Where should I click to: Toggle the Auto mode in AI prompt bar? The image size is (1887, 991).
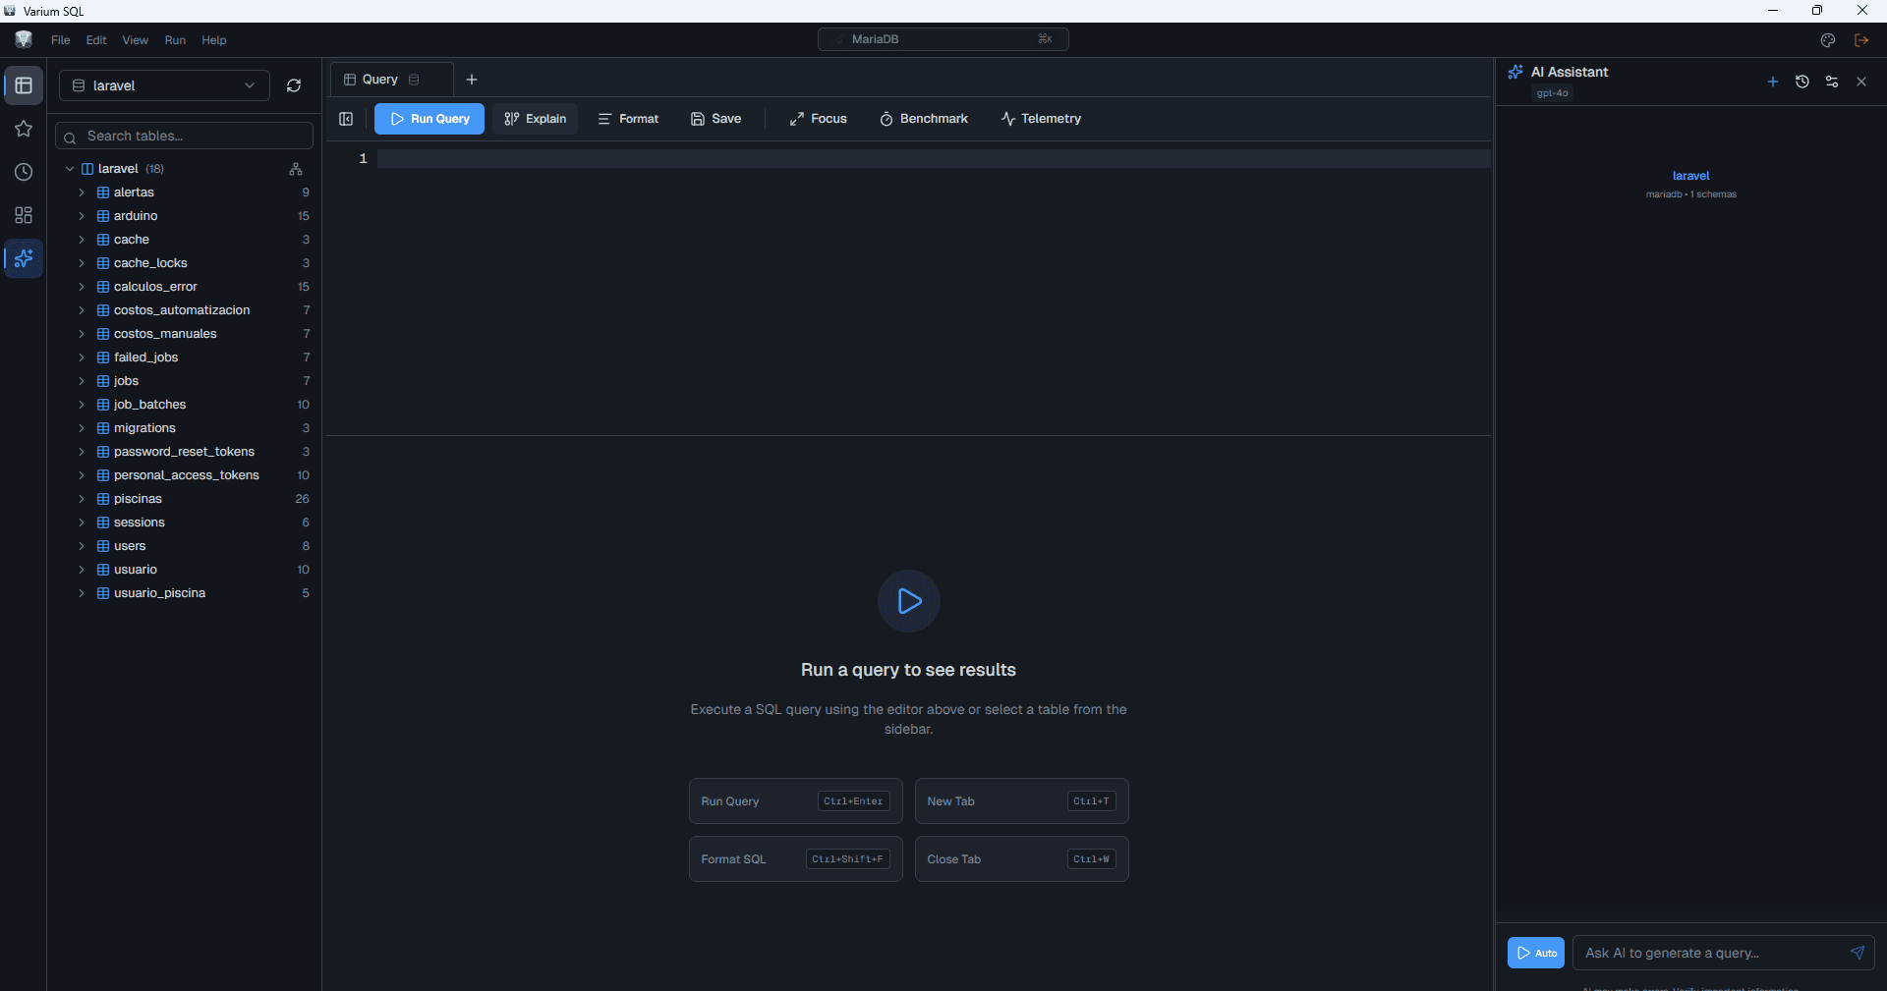coord(1535,953)
